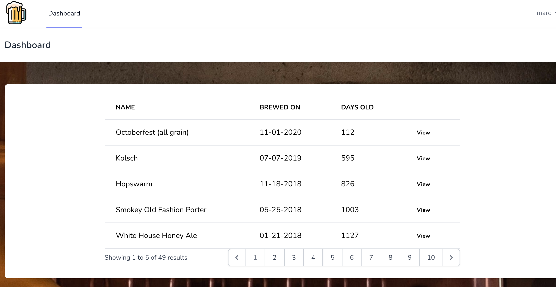Go to previous page using left chevron
This screenshot has width=556, height=287.
[x=237, y=257]
